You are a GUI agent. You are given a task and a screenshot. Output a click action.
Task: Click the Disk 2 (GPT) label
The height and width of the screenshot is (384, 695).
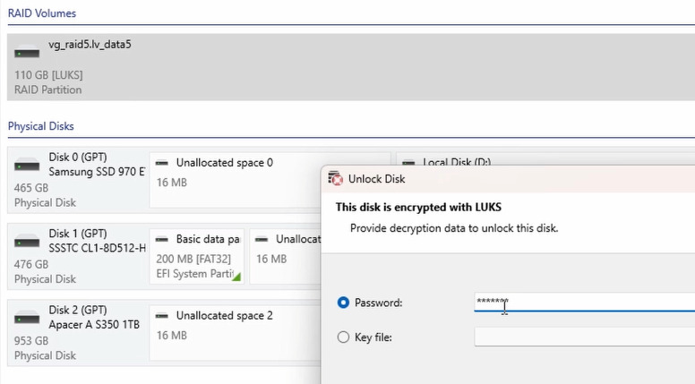coord(78,310)
